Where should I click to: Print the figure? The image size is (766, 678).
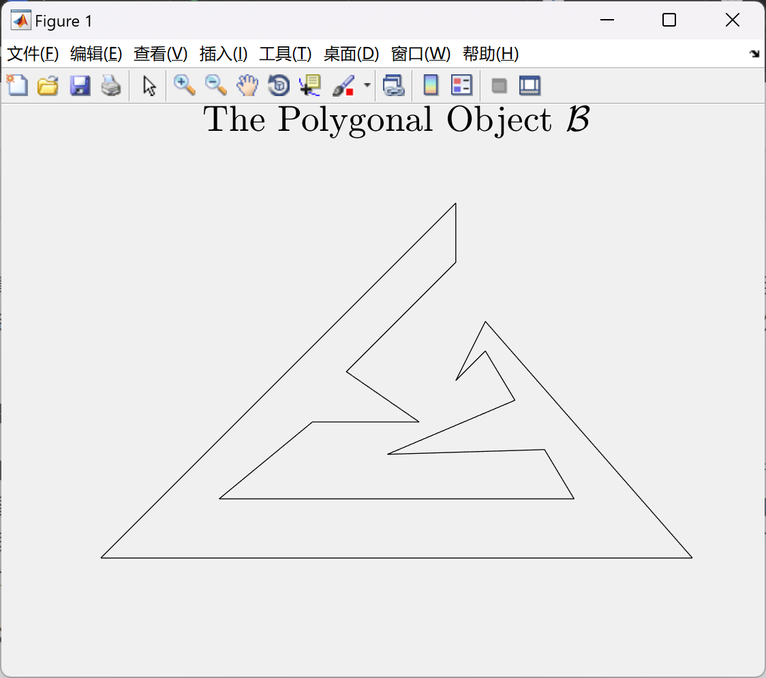(111, 85)
